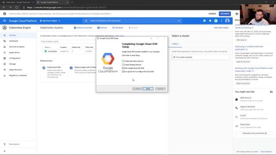Viewport: 276px width, 155px height.
Task: Click the Search products and resources field
Action: 133,21
